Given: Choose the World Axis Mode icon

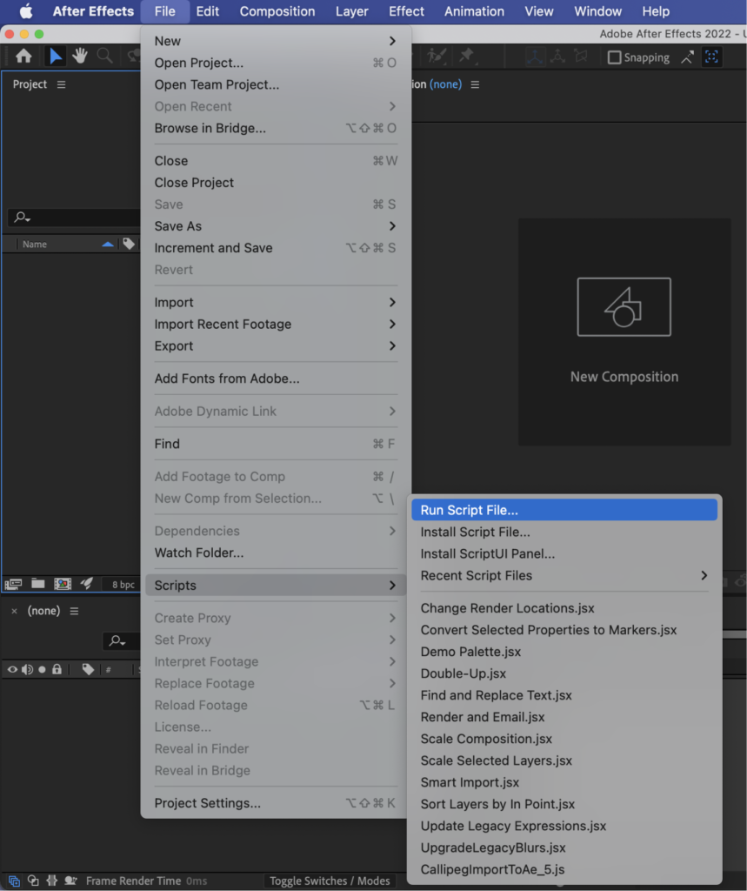Looking at the screenshot, I should click(557, 57).
